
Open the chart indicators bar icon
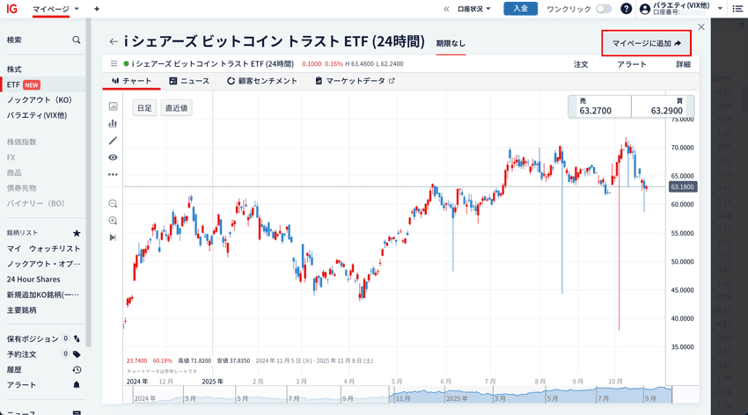[x=113, y=123]
